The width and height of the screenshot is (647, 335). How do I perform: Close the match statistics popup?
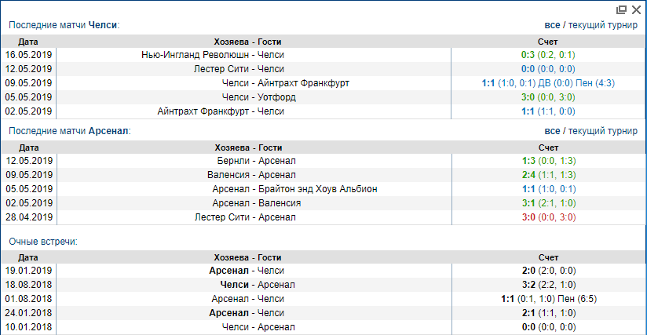(x=635, y=10)
